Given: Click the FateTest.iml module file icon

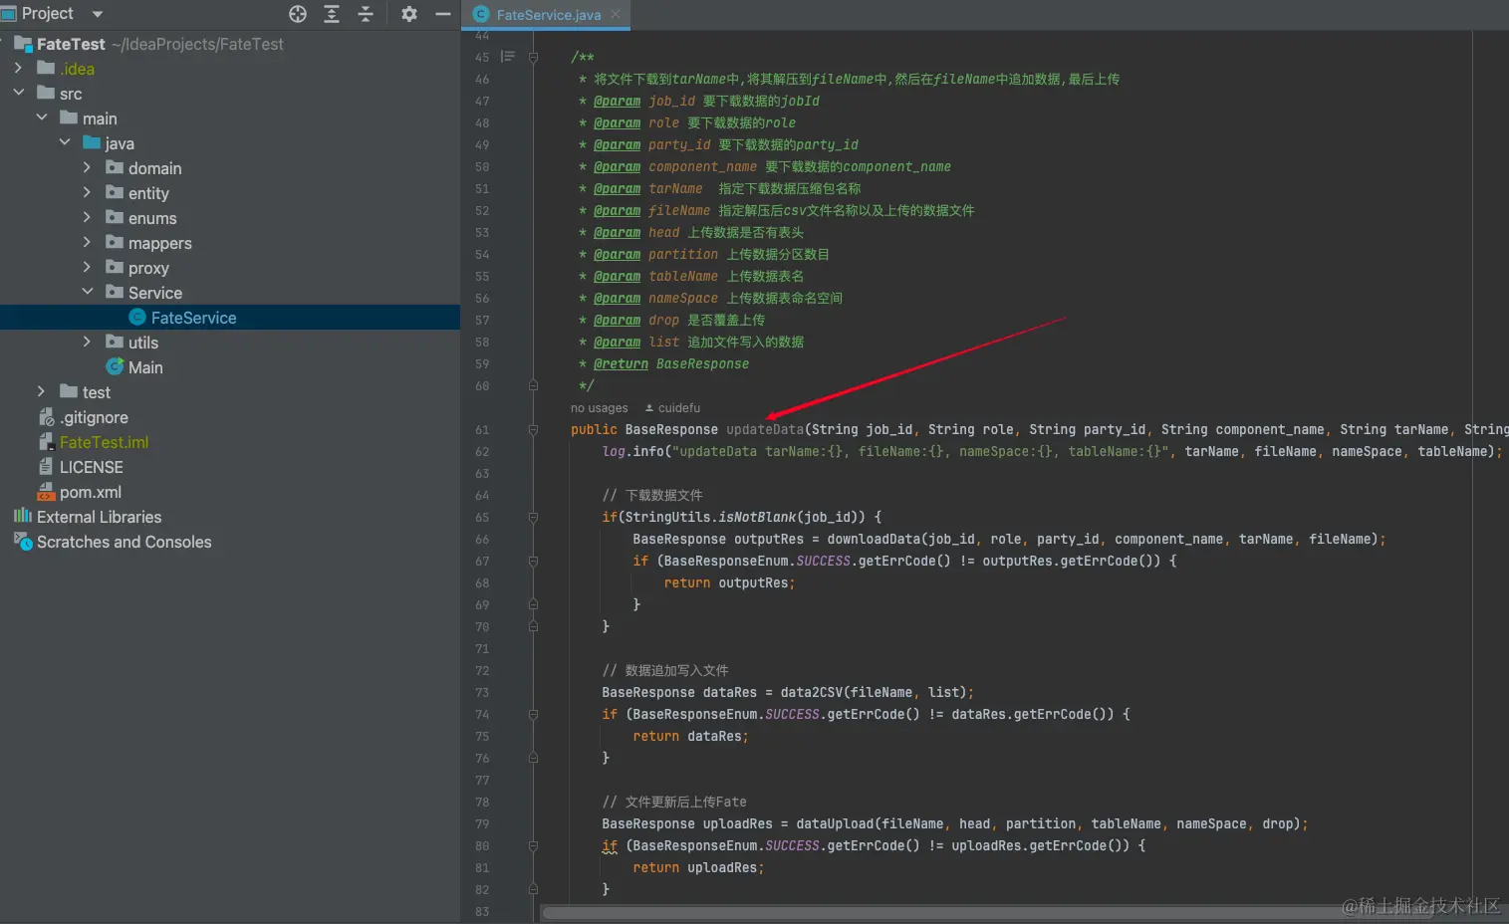Looking at the screenshot, I should (x=46, y=442).
